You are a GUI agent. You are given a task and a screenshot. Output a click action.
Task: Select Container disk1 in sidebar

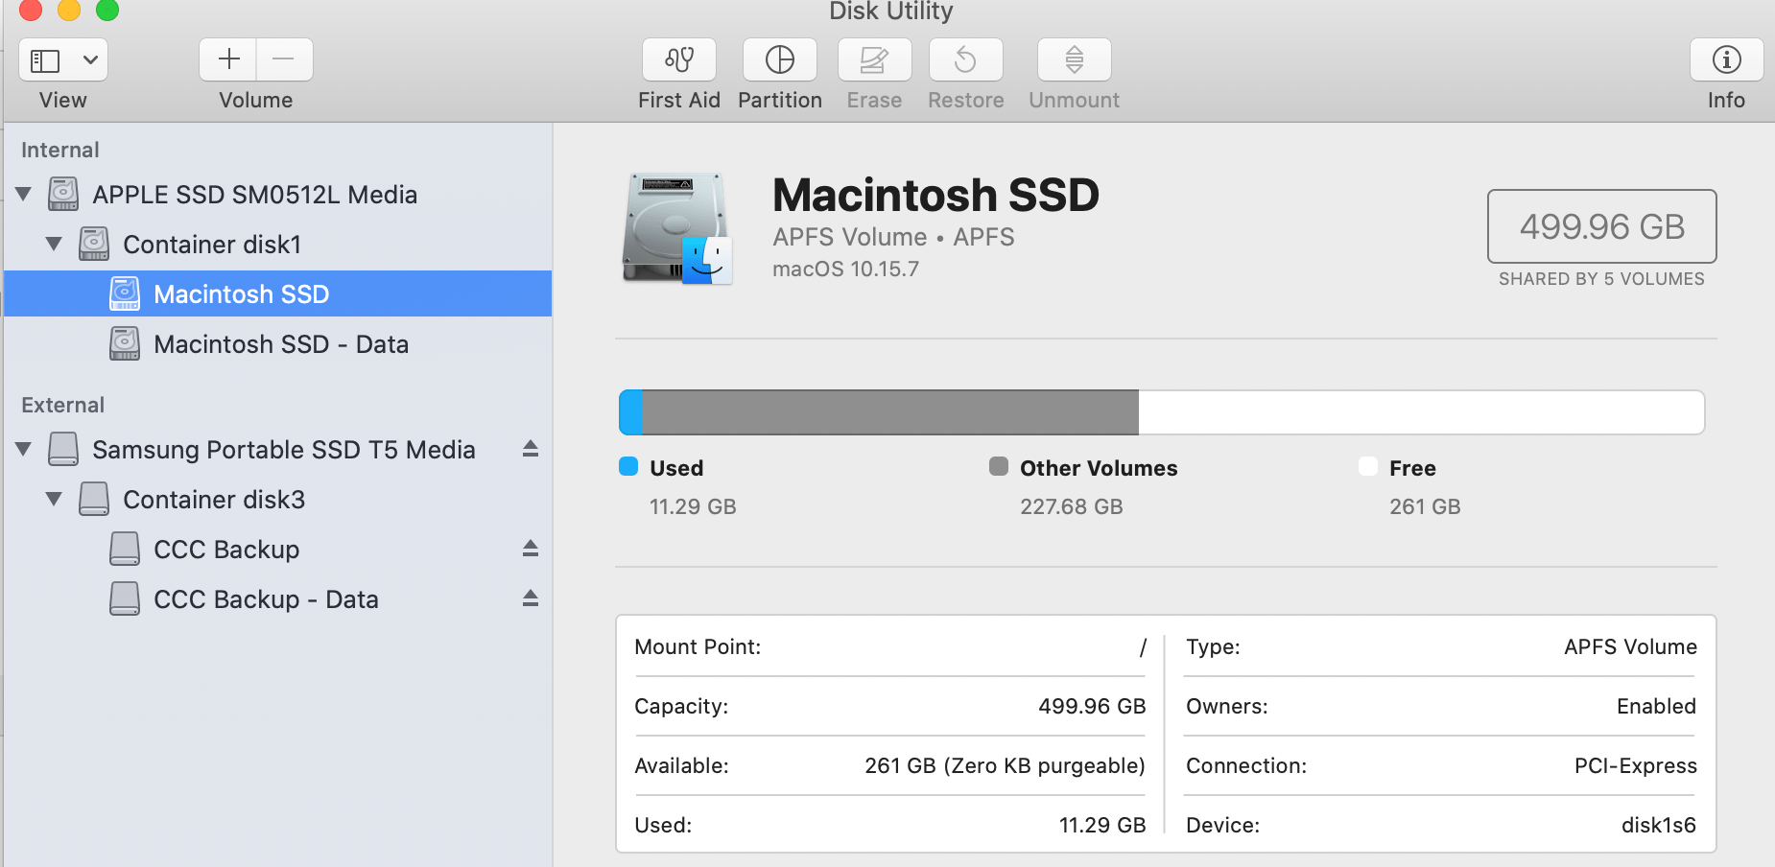pos(278,245)
